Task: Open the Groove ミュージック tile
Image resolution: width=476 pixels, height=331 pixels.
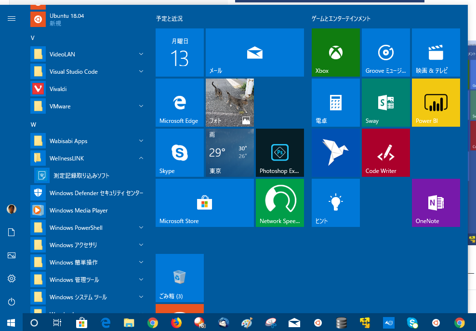Action: pos(386,53)
